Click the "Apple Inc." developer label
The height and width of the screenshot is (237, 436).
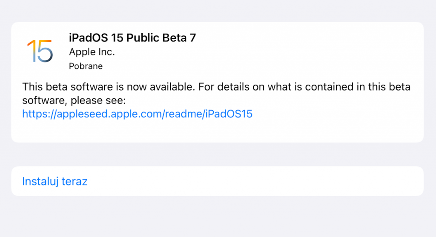(x=92, y=52)
